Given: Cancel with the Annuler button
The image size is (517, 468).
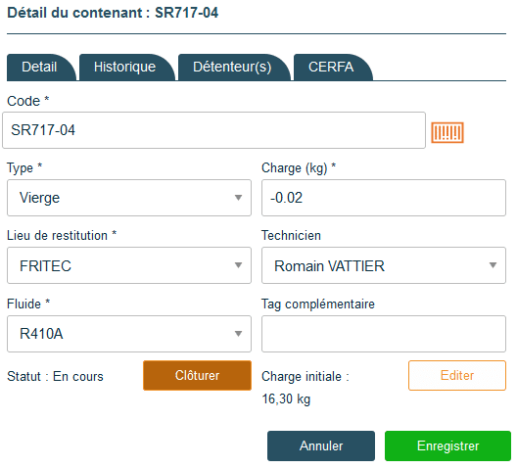Looking at the screenshot, I should [321, 445].
